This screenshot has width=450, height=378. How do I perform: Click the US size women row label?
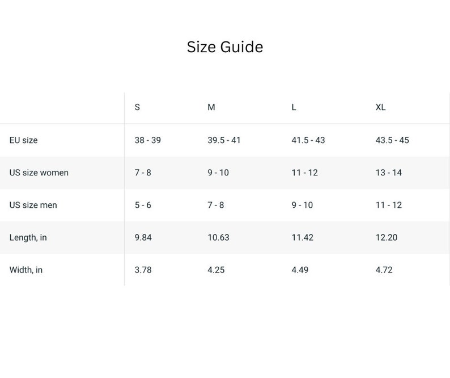tap(39, 173)
